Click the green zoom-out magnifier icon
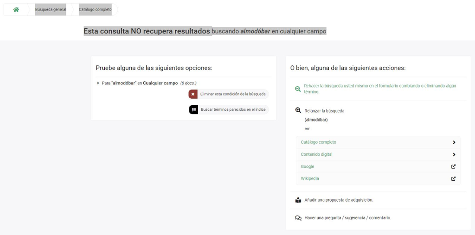The image size is (475, 235). pos(298,89)
